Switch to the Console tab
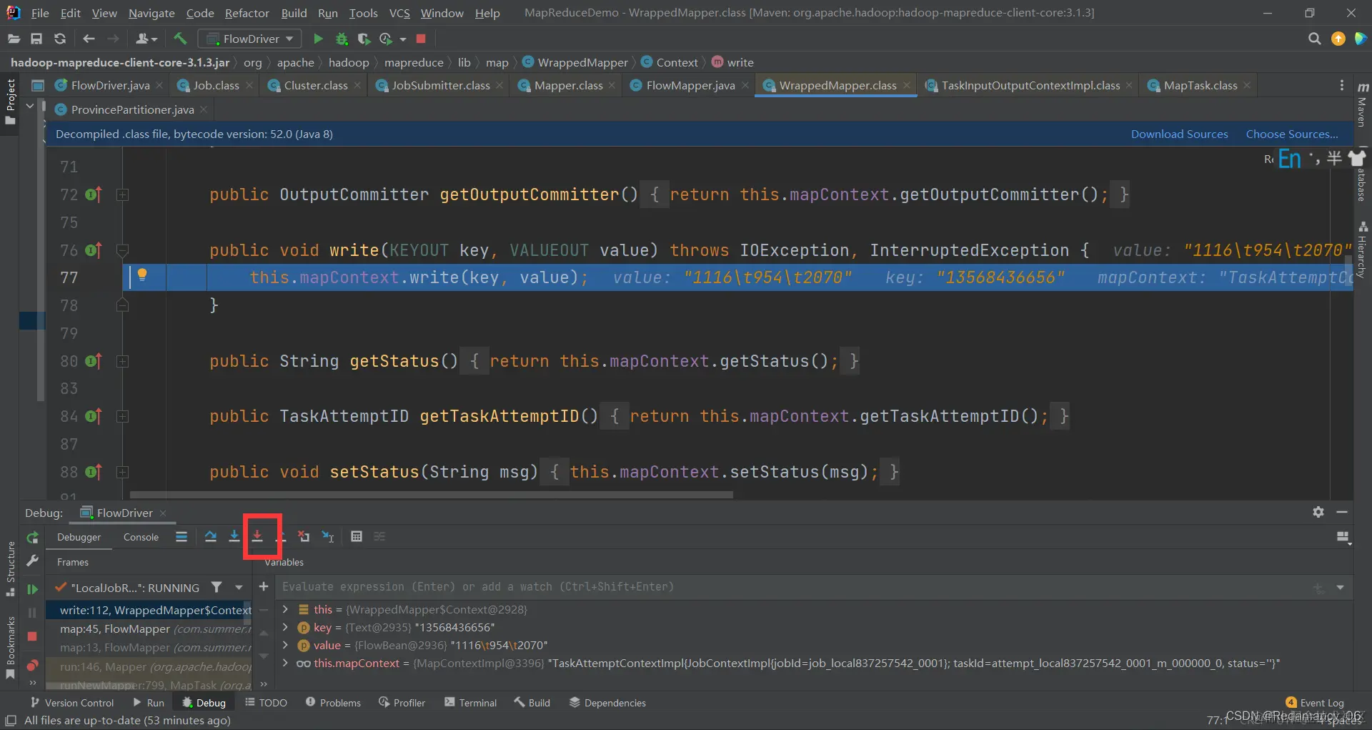Image resolution: width=1372 pixels, height=730 pixels. pos(141,537)
